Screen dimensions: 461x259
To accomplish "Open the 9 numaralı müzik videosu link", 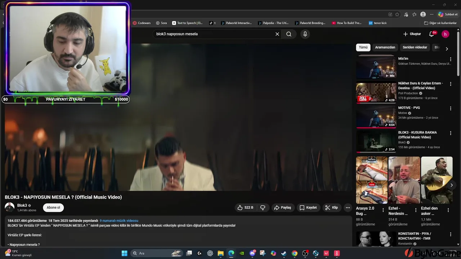I will [x=119, y=221].
